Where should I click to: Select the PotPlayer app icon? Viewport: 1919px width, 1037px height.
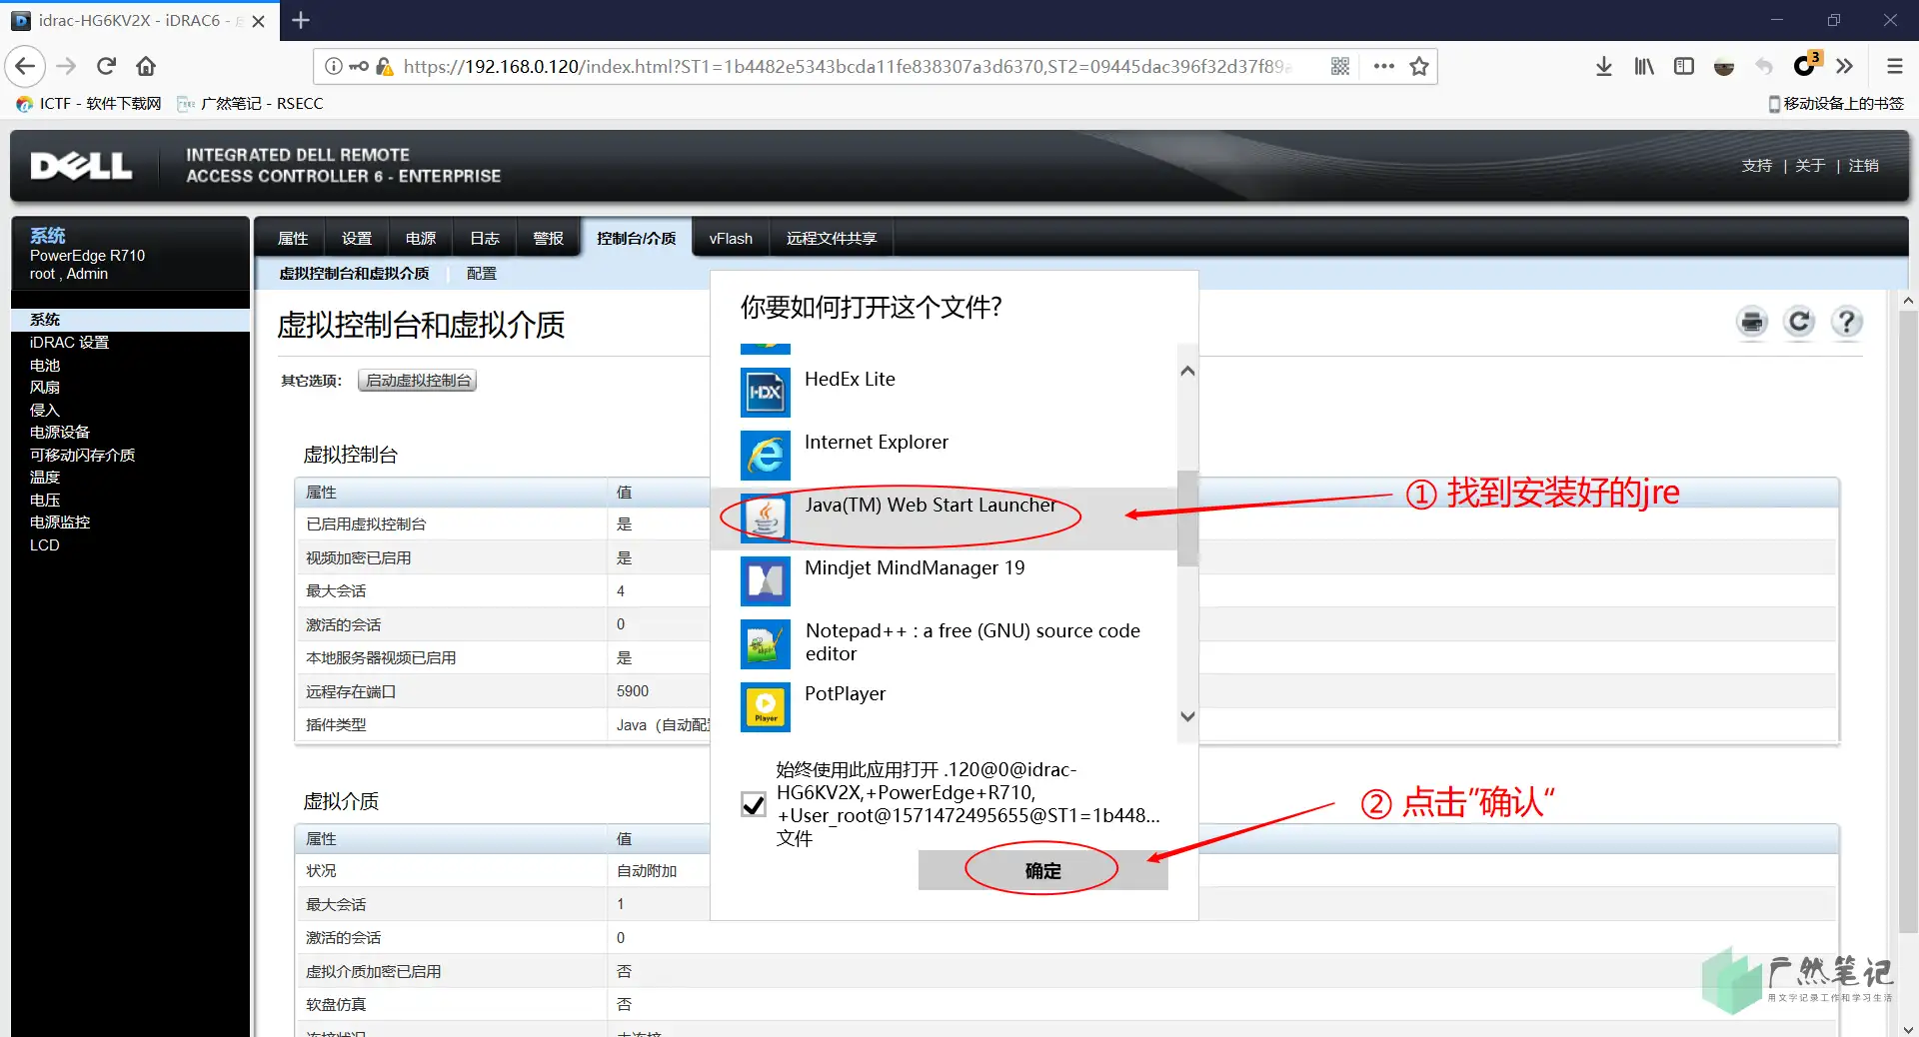766,707
